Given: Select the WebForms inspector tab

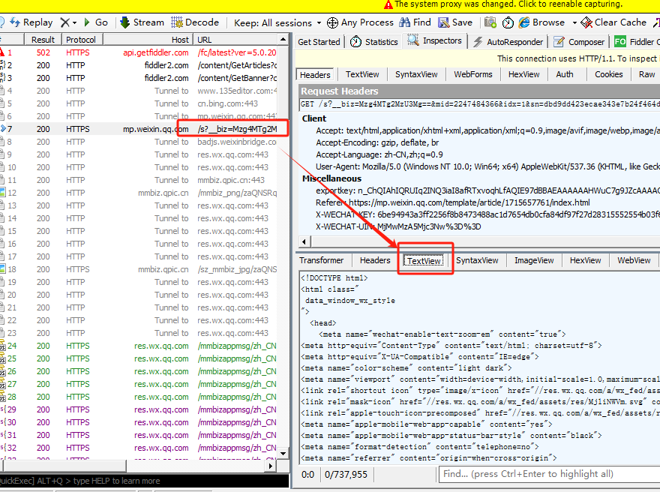Looking at the screenshot, I should (472, 74).
